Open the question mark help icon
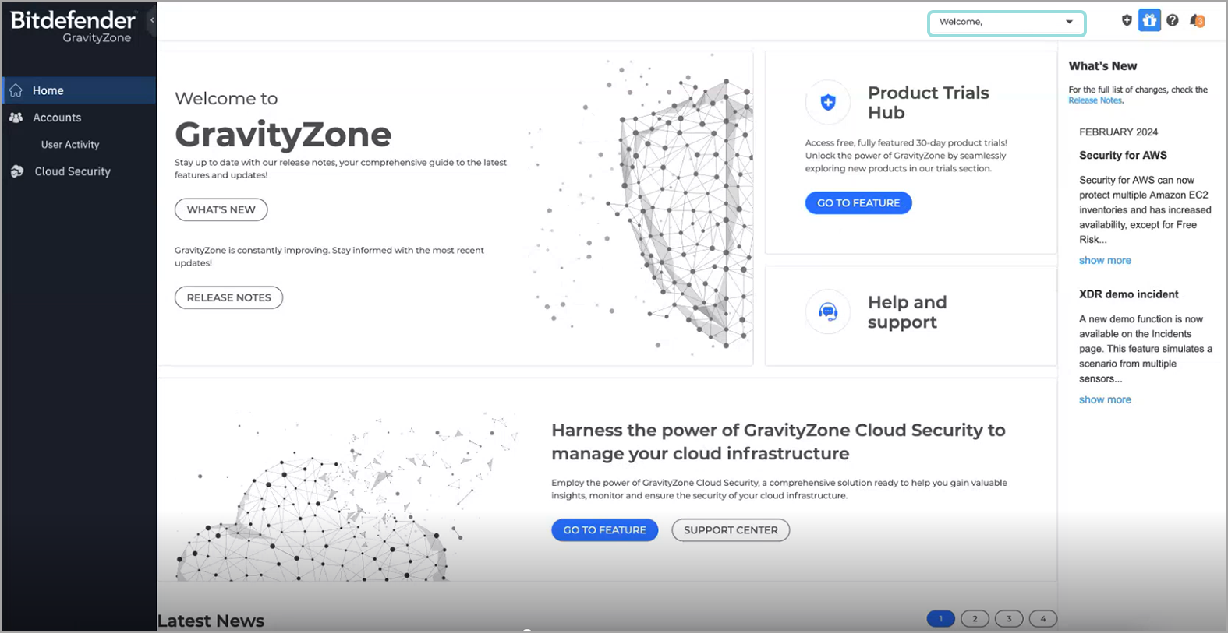 pos(1173,21)
